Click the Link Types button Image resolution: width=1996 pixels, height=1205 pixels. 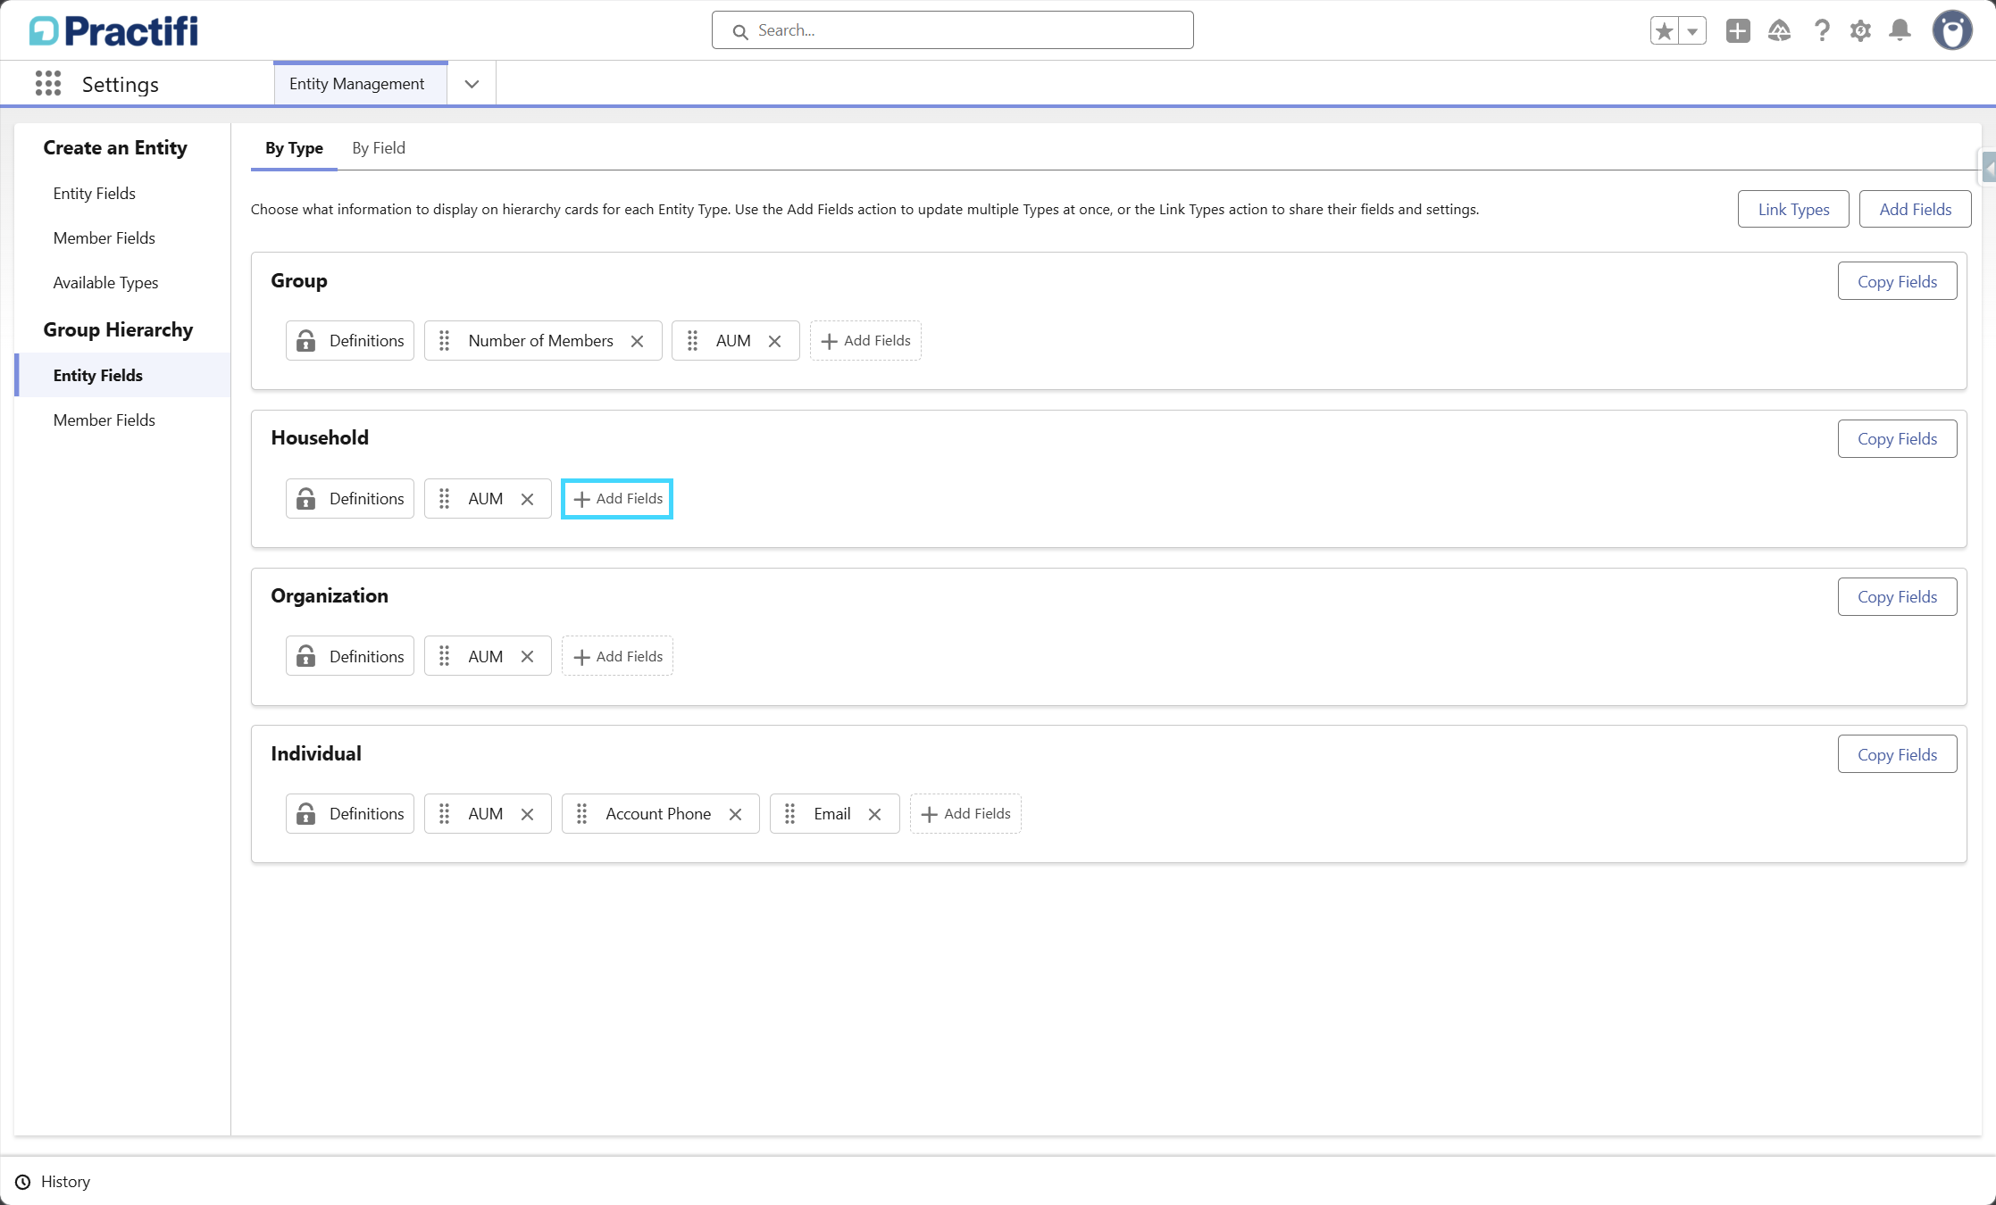coord(1793,209)
